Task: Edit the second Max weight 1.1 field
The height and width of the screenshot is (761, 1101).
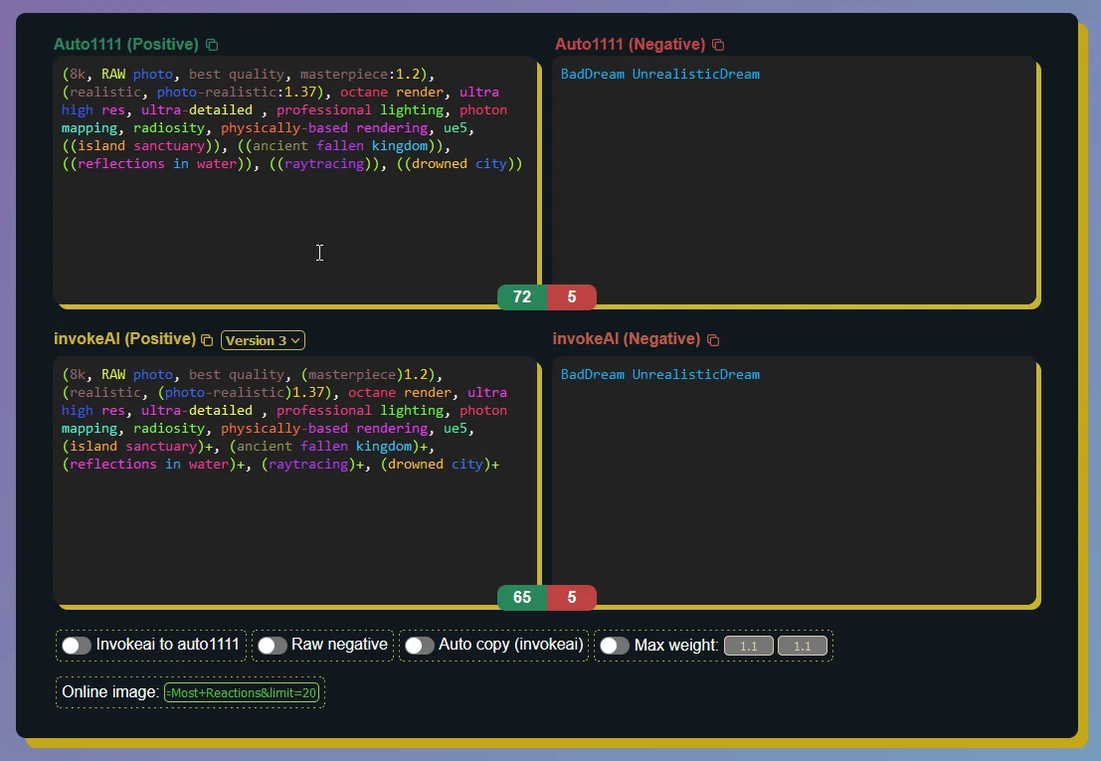Action: coord(802,646)
